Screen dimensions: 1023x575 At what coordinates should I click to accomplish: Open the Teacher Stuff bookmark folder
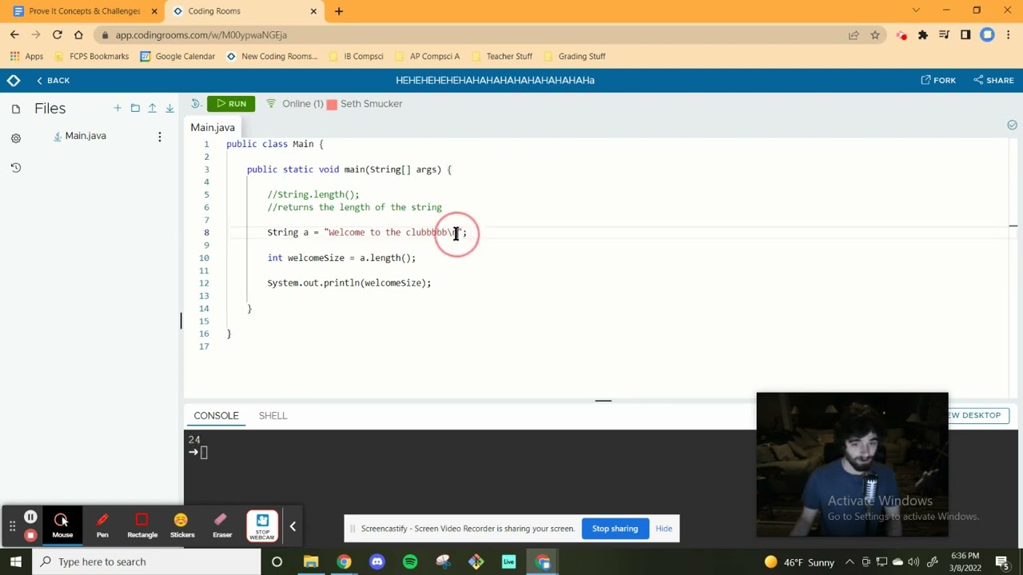point(502,57)
